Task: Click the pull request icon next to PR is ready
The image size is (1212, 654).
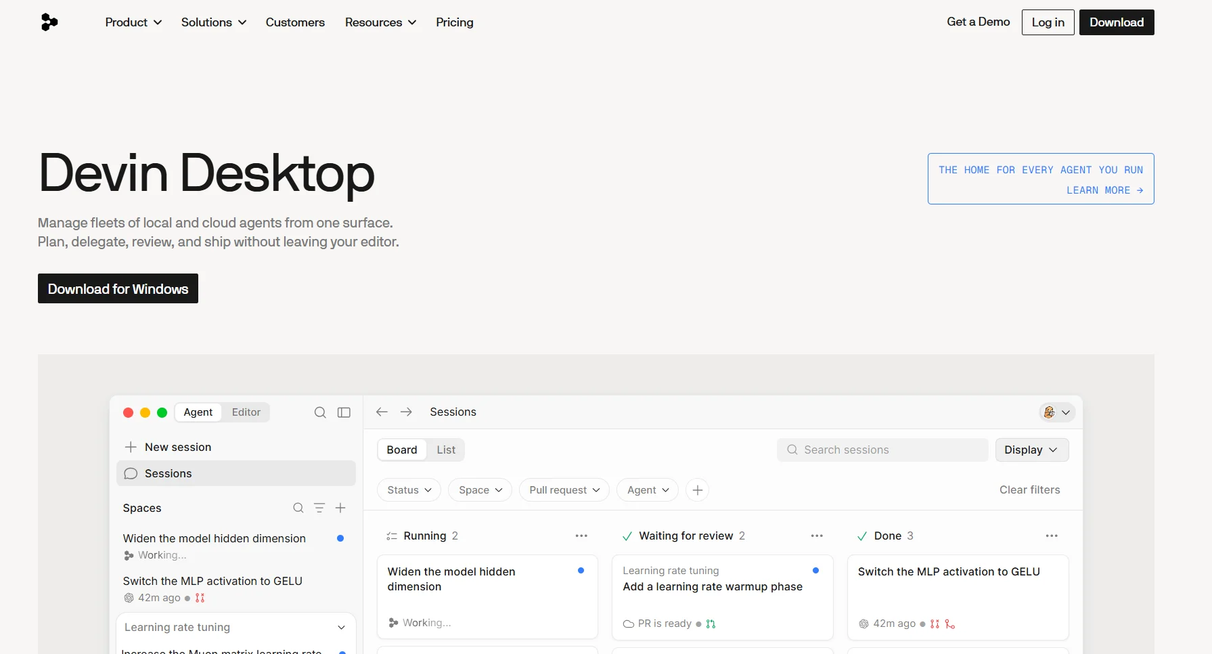Action: [711, 624]
